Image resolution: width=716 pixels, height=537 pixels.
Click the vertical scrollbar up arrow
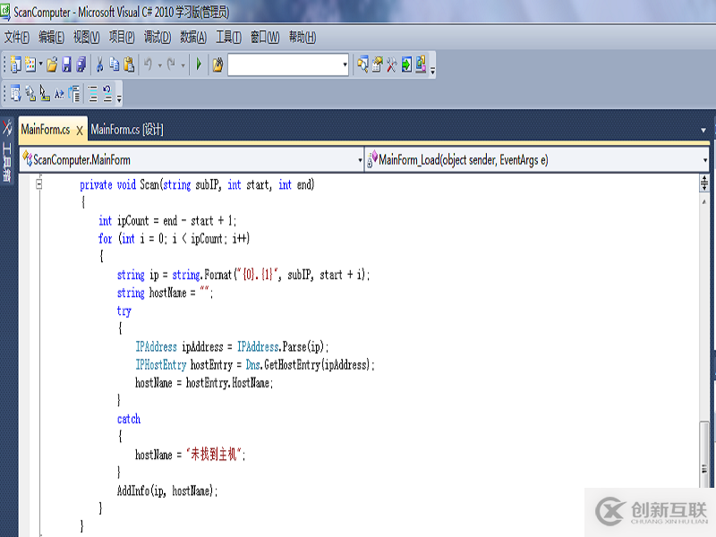[x=704, y=201]
